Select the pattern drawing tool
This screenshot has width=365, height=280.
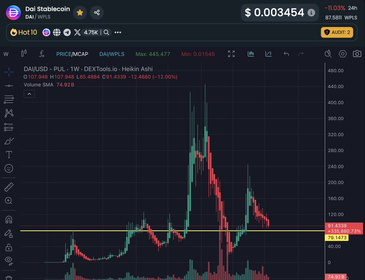point(9,113)
